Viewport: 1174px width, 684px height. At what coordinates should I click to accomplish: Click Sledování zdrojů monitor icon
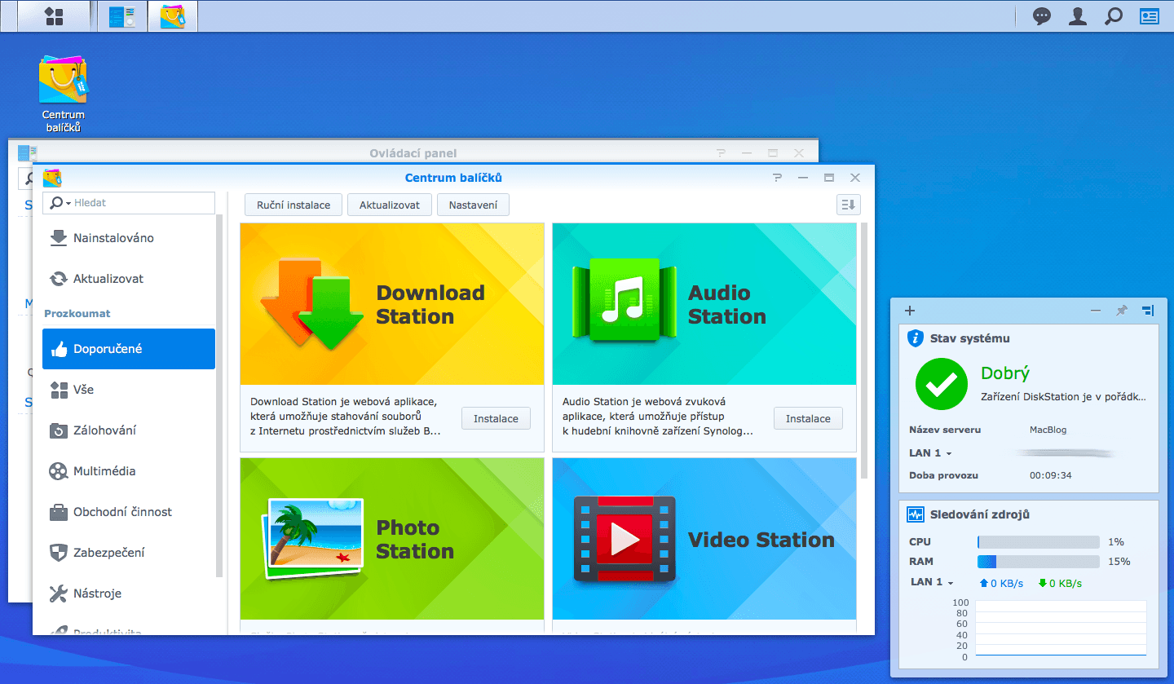[x=916, y=514]
